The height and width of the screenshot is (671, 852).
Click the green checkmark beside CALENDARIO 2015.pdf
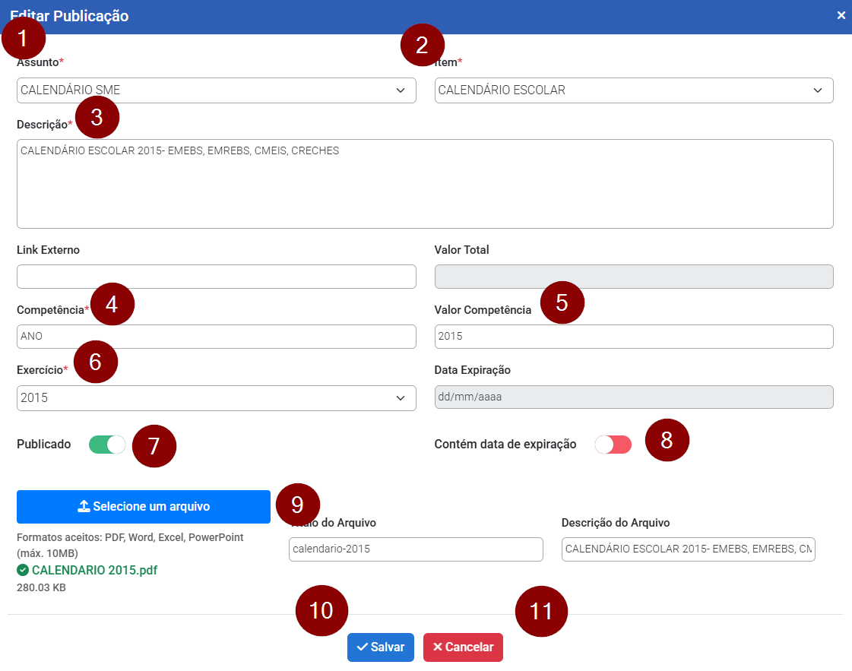[23, 570]
